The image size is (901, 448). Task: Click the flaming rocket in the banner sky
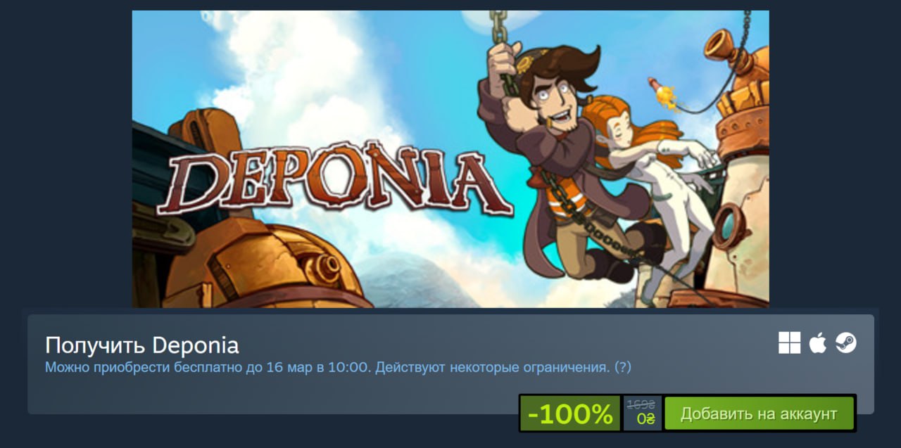coord(662,94)
